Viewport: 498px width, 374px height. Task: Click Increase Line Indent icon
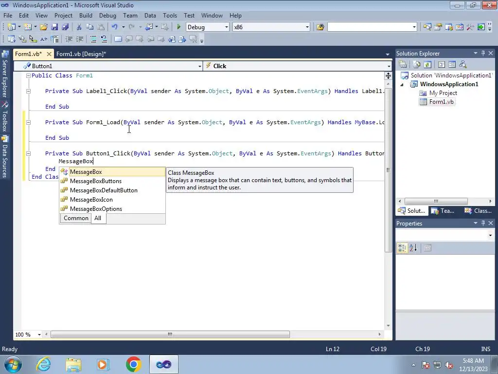79,39
